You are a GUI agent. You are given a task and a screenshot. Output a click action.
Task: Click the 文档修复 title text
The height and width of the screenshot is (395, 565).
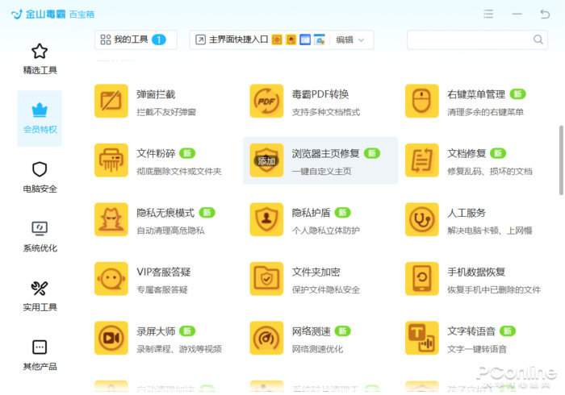(x=467, y=154)
